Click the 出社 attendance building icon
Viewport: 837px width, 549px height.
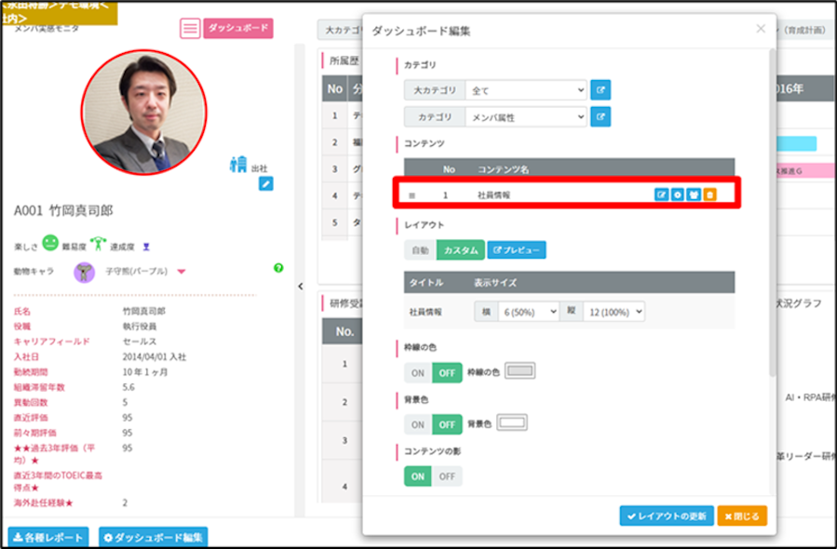238,164
